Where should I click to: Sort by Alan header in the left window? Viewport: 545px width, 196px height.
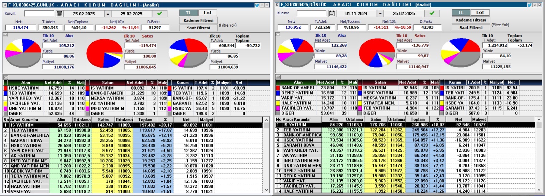click(26, 82)
